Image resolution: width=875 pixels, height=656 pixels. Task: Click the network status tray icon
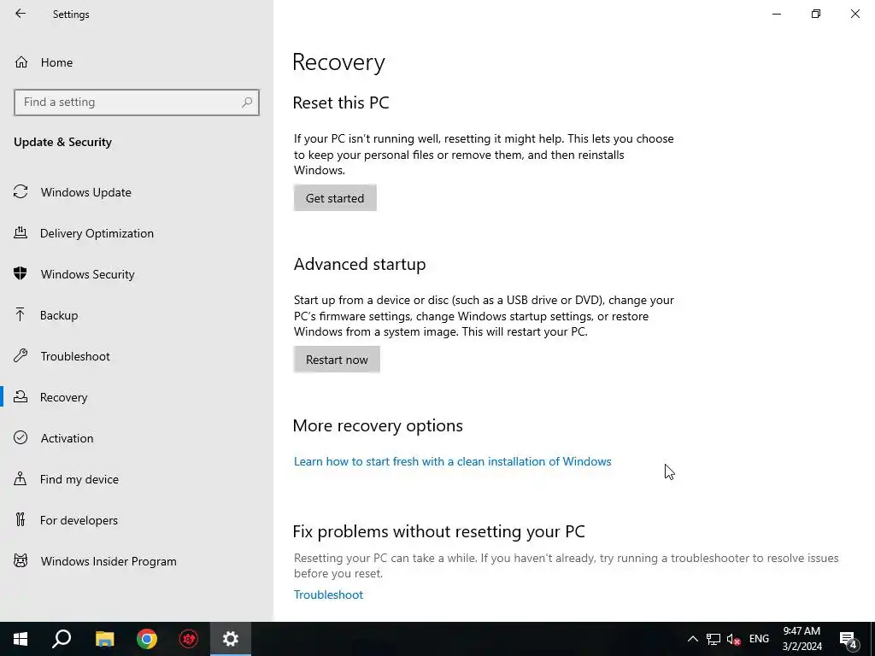pos(714,639)
